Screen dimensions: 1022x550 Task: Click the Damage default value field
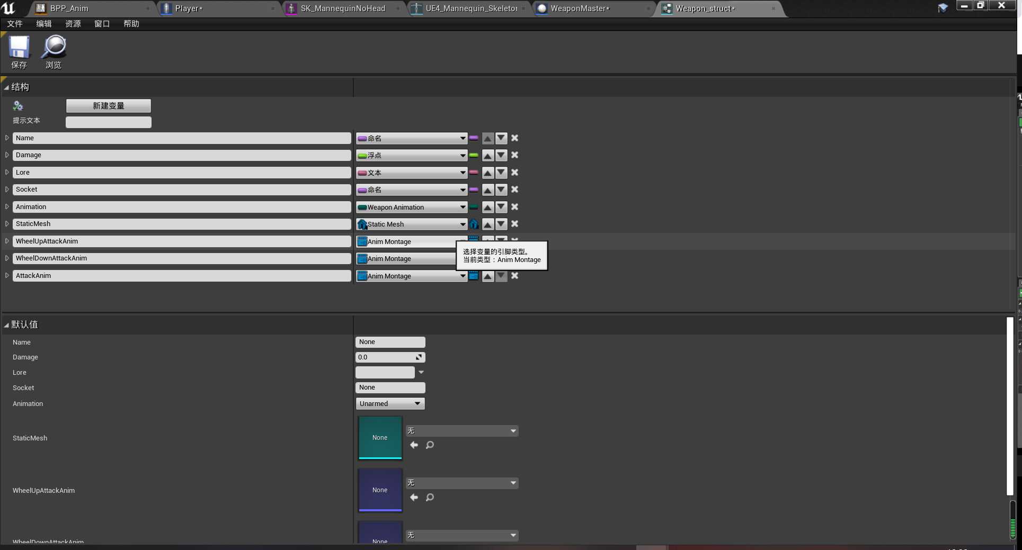pos(390,357)
